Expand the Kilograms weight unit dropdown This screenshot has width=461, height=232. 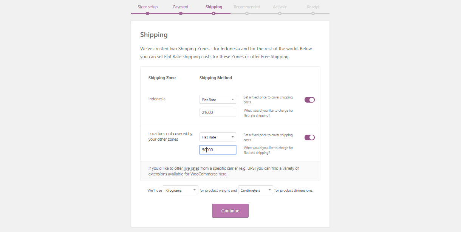pos(181,190)
